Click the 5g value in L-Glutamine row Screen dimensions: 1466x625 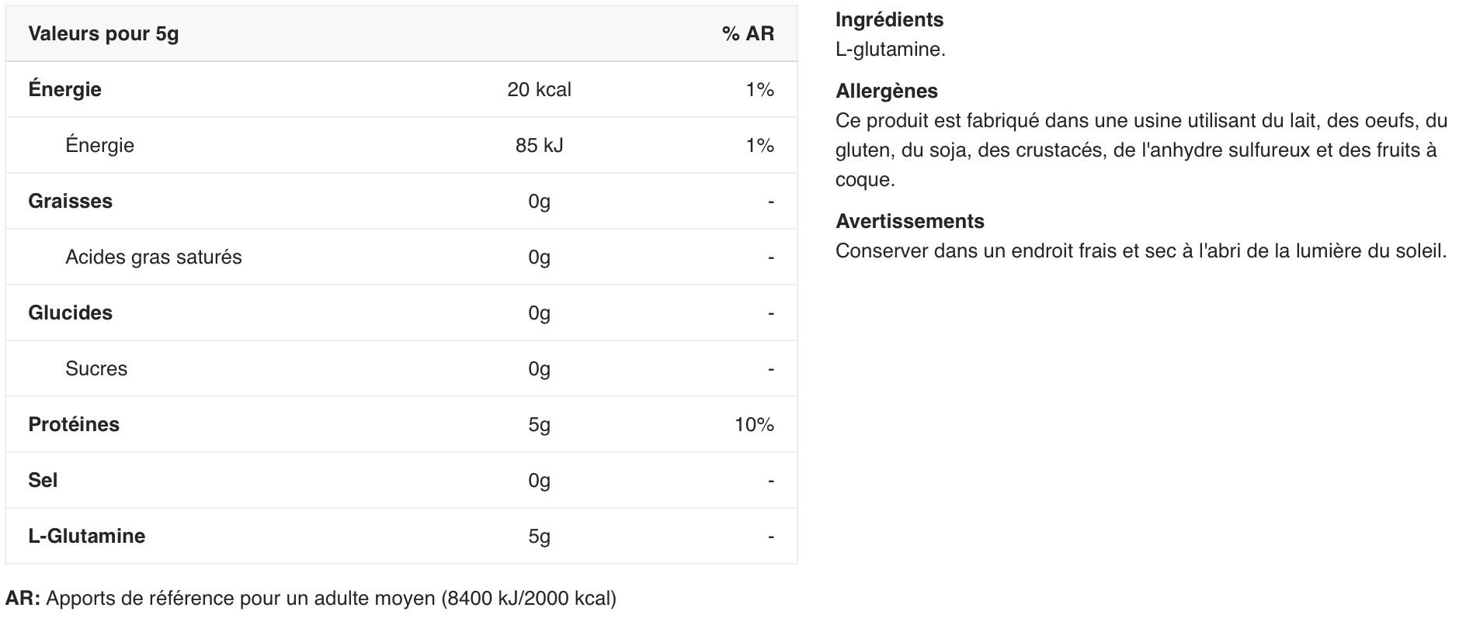click(x=539, y=537)
